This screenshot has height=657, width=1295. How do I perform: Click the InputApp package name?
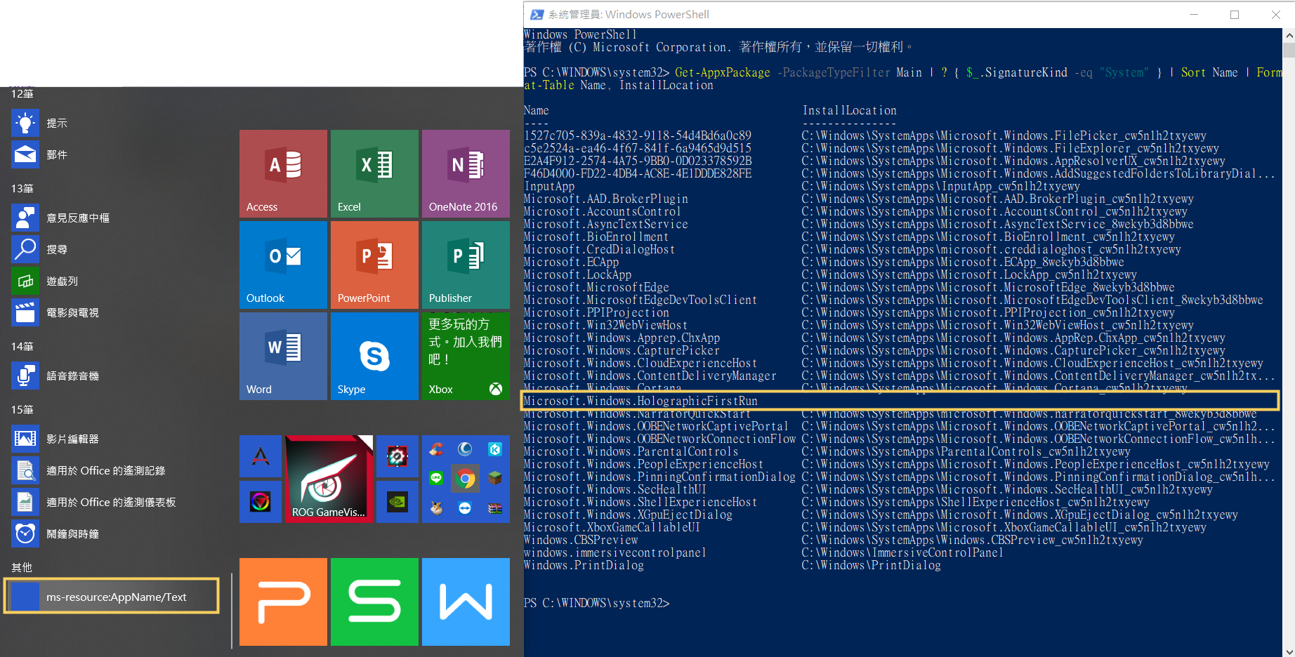coord(549,186)
